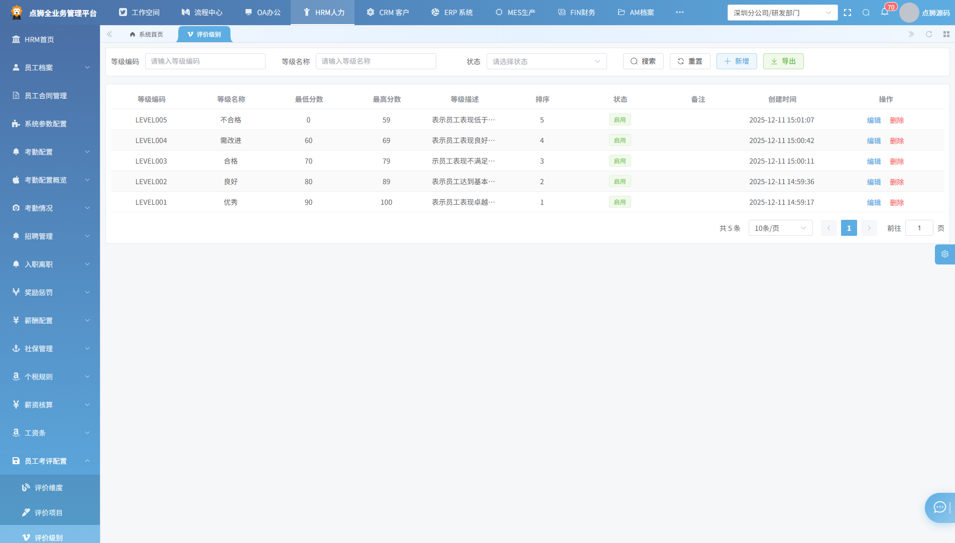This screenshot has width=955, height=543.
Task: Collapse the 员工考评配置 sidebar menu
Action: pyautogui.click(x=50, y=461)
